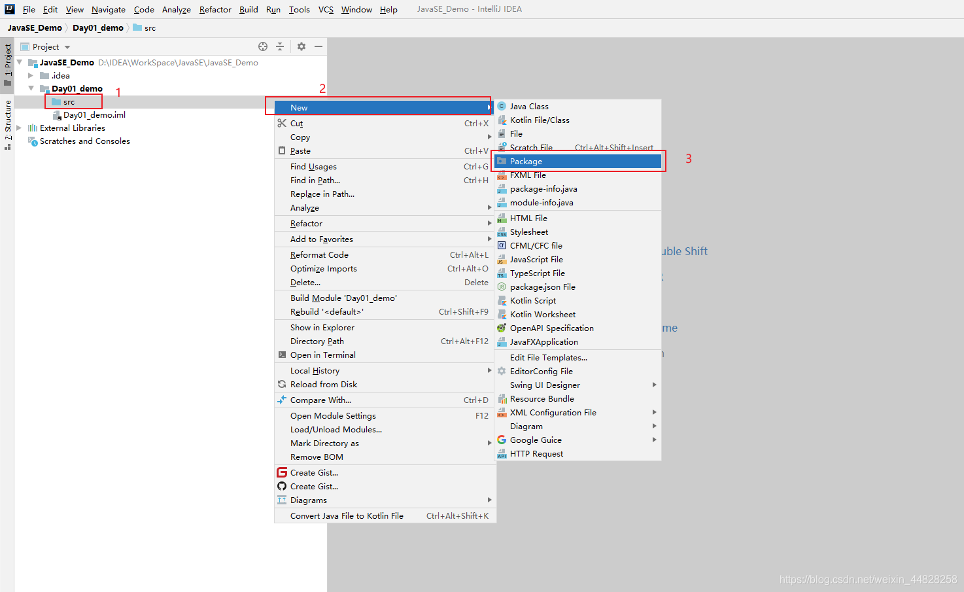Choose Reformat Code from context menu
The height and width of the screenshot is (592, 964).
tap(385, 254)
